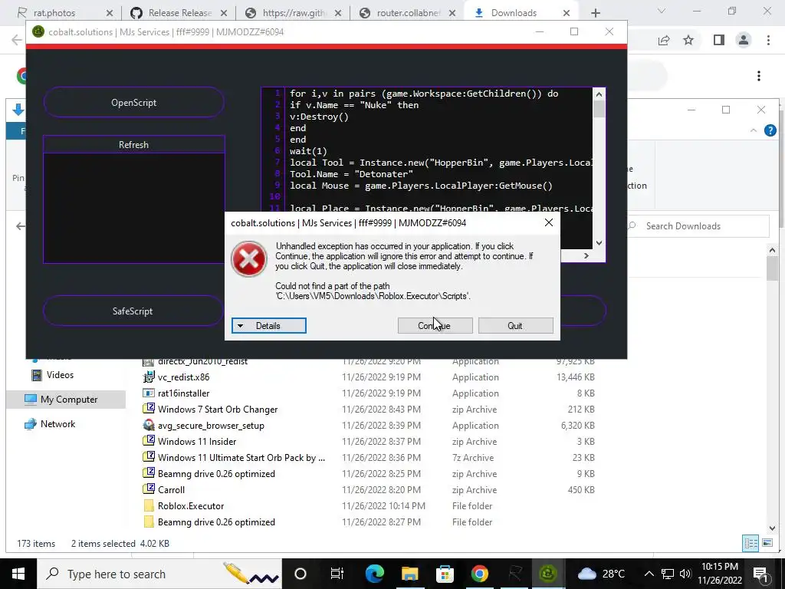Click the taskbar search box

[159, 574]
